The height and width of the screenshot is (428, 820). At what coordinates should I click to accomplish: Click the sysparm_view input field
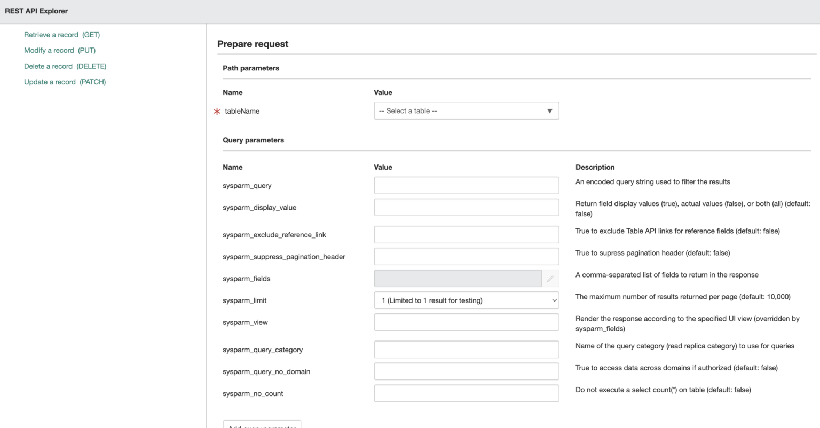466,322
